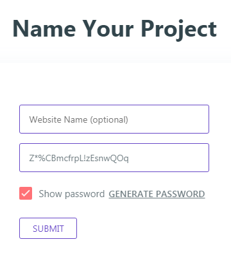Viewport: 231px width, 253px height.
Task: Click the end of the visible password text
Action: pos(128,159)
